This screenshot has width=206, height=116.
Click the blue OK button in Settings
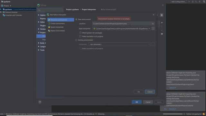click(136, 102)
